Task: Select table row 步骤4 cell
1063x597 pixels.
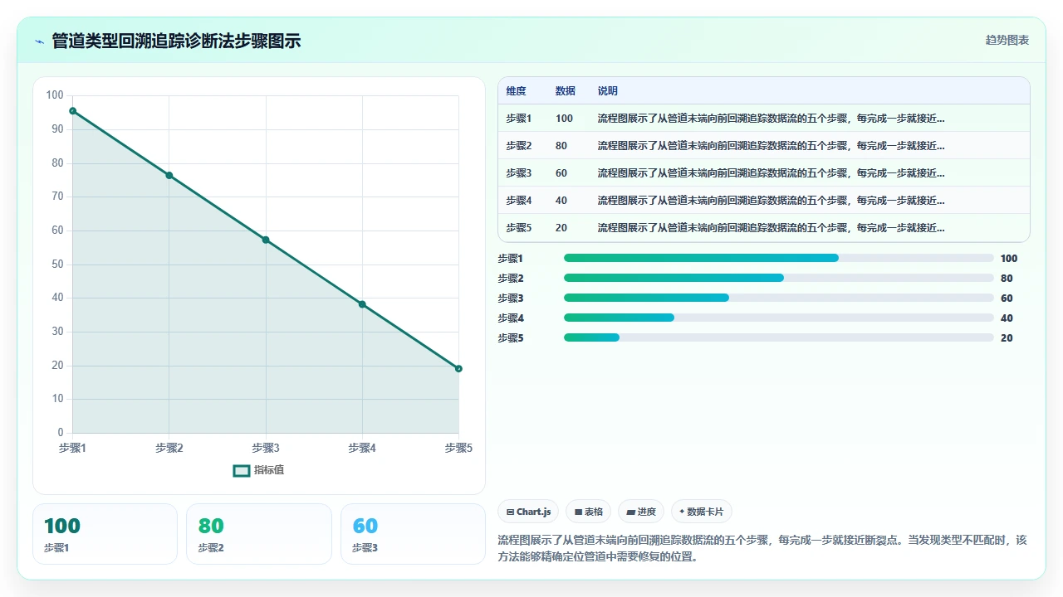Action: (519, 201)
